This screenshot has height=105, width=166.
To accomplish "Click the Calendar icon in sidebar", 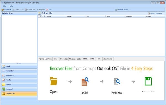I will point(4,71).
